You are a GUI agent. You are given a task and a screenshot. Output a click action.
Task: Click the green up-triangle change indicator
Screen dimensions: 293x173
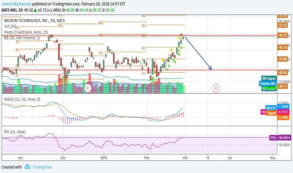pos(35,10)
